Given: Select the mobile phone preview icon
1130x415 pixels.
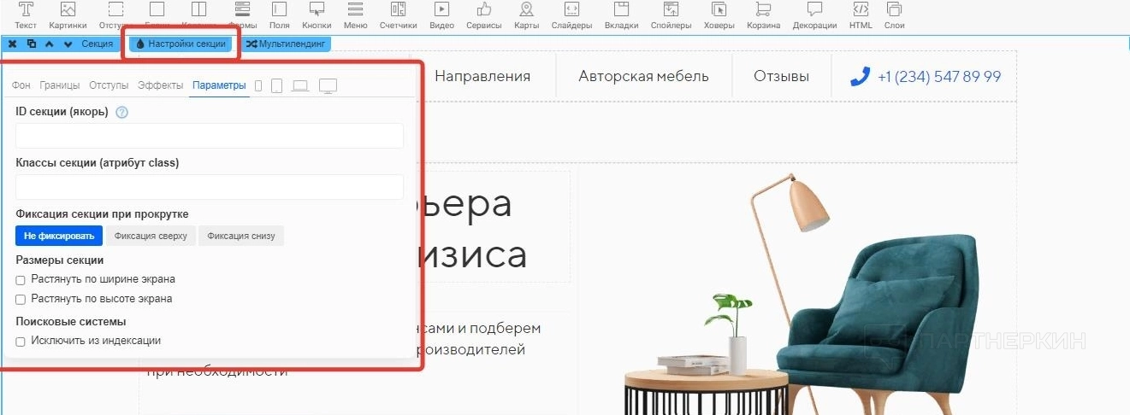Looking at the screenshot, I should click(259, 85).
